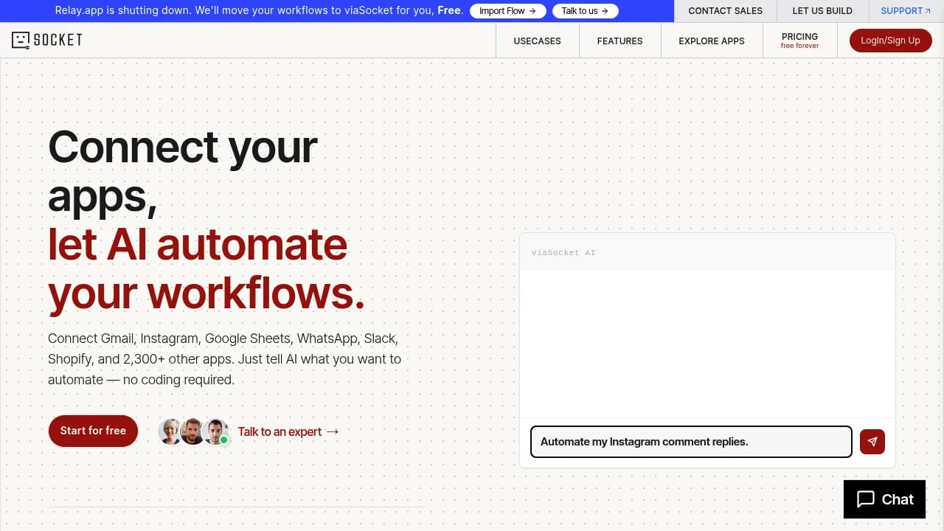The height and width of the screenshot is (531, 944).
Task: Send the AI prompt with paper-plane icon
Action: (872, 442)
